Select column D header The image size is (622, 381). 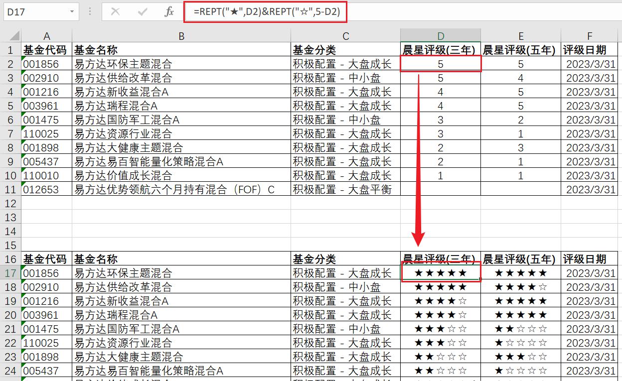pyautogui.click(x=441, y=36)
